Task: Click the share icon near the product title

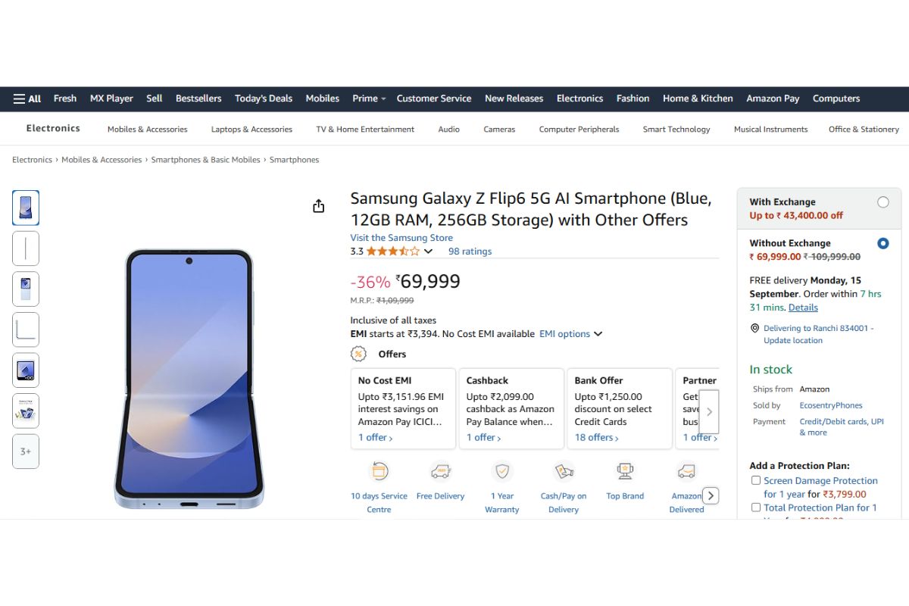Action: tap(318, 205)
